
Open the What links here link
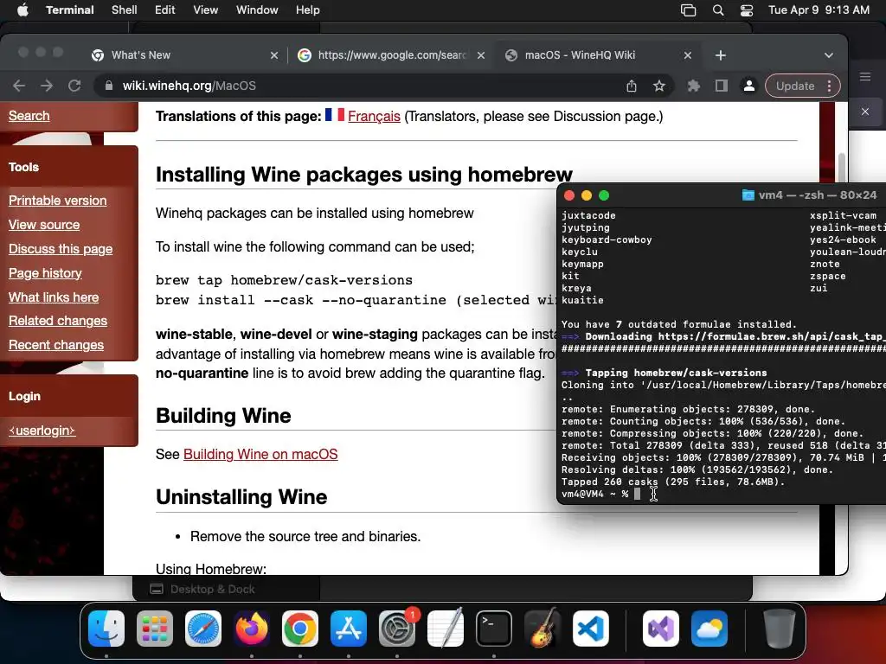[x=54, y=297]
